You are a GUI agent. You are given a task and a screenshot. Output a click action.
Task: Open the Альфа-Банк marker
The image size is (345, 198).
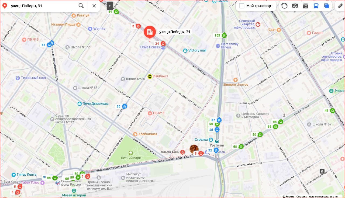click(183, 152)
